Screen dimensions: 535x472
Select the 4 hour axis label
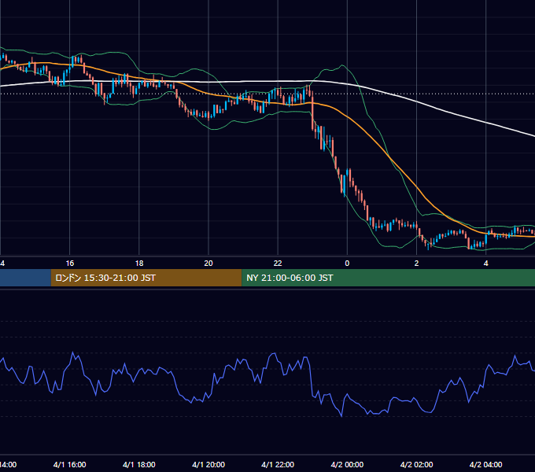(486, 264)
